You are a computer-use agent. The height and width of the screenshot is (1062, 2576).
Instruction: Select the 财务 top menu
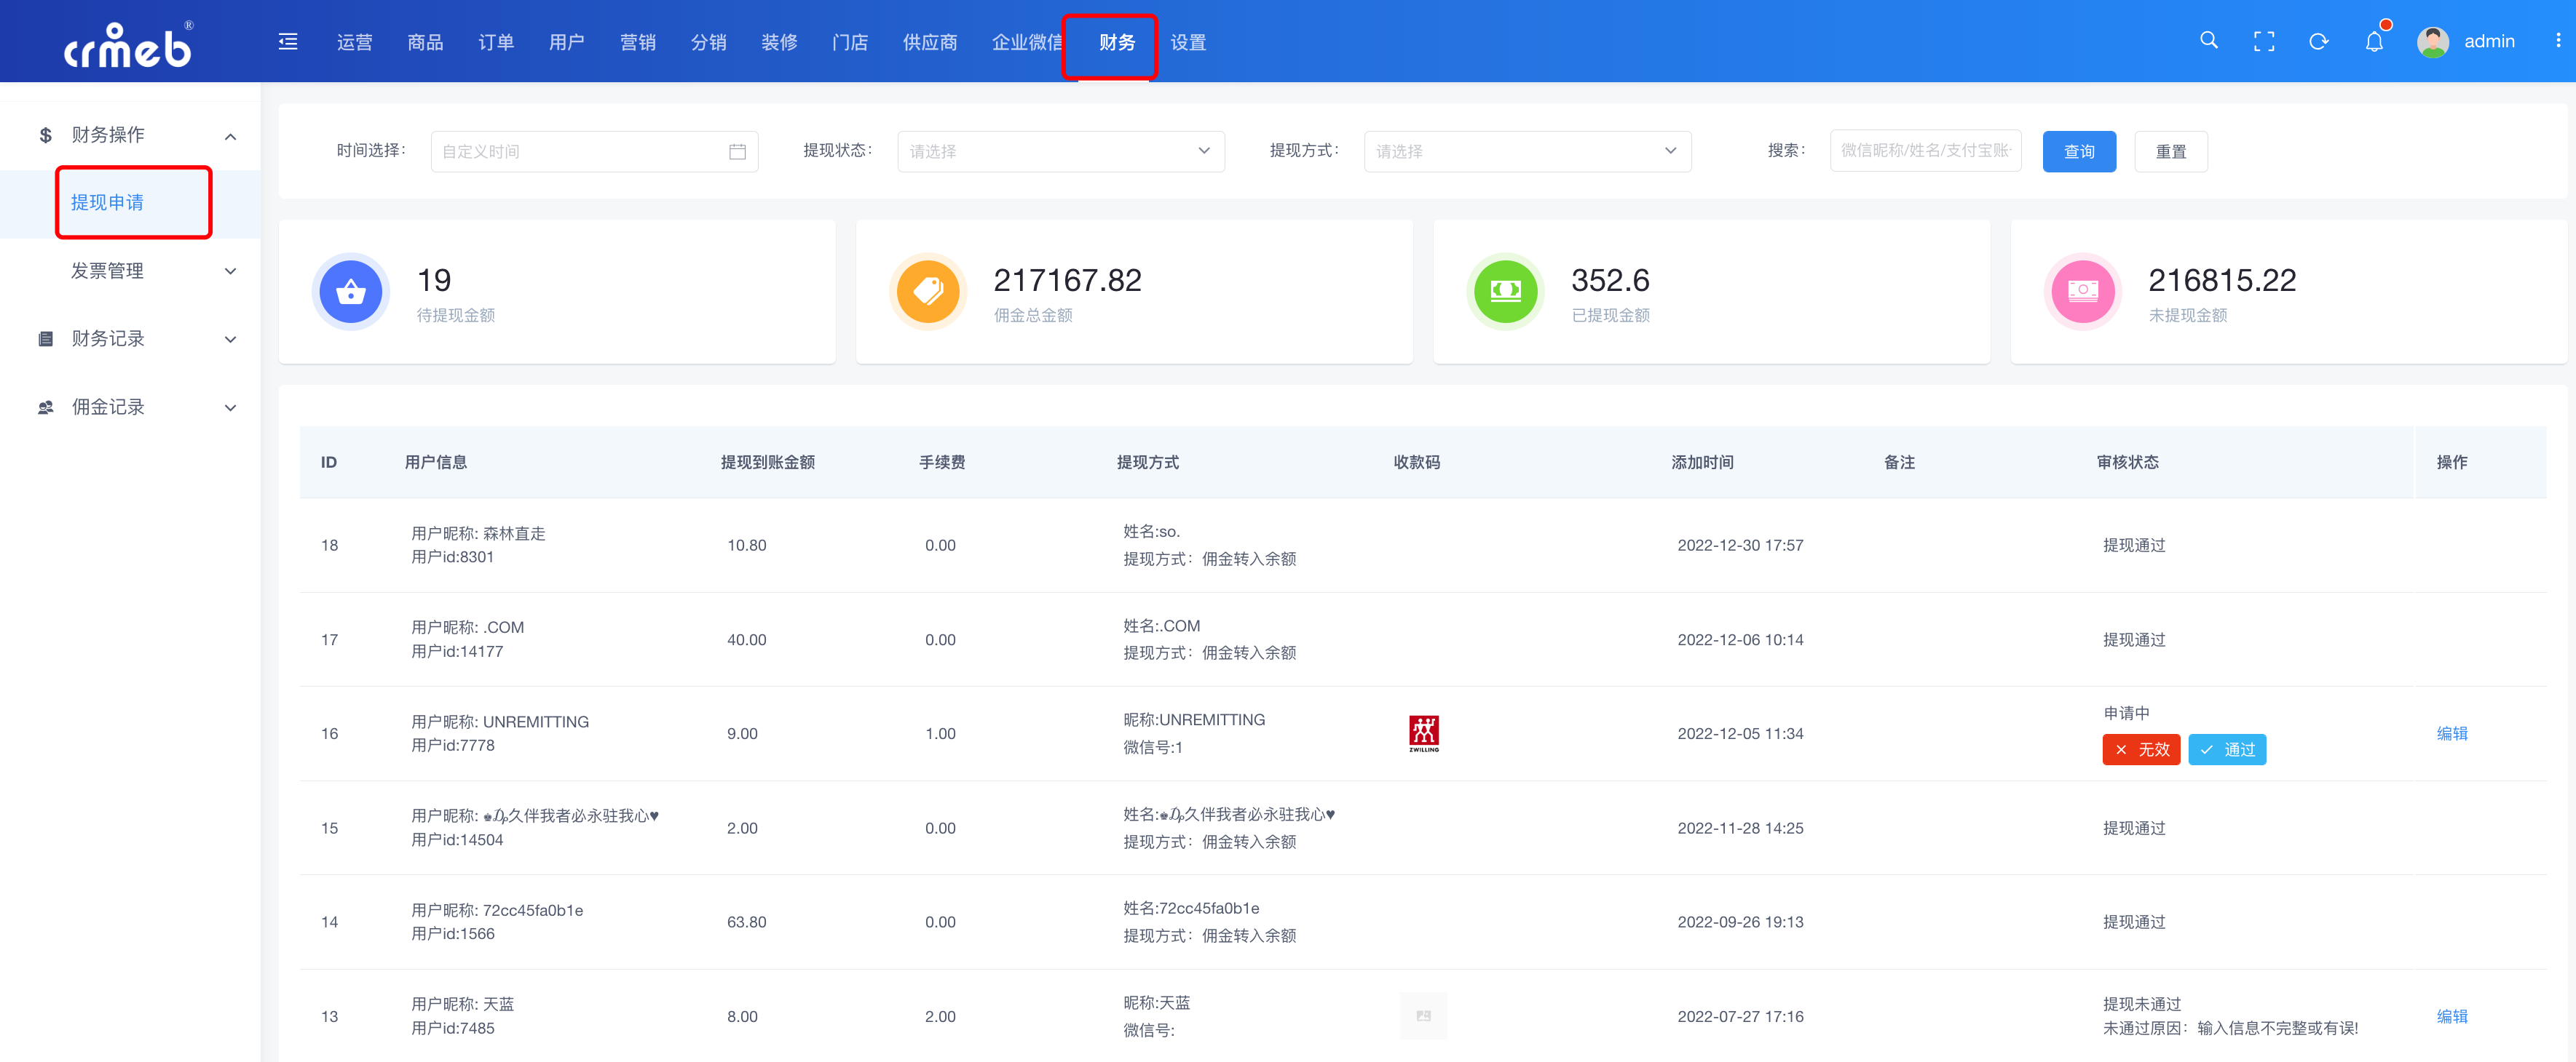tap(1117, 42)
